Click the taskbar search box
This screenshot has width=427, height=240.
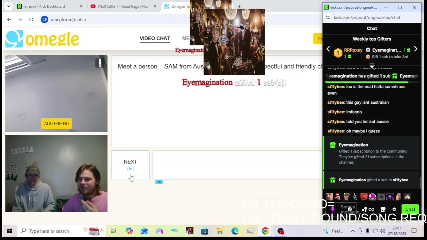click(x=62, y=231)
